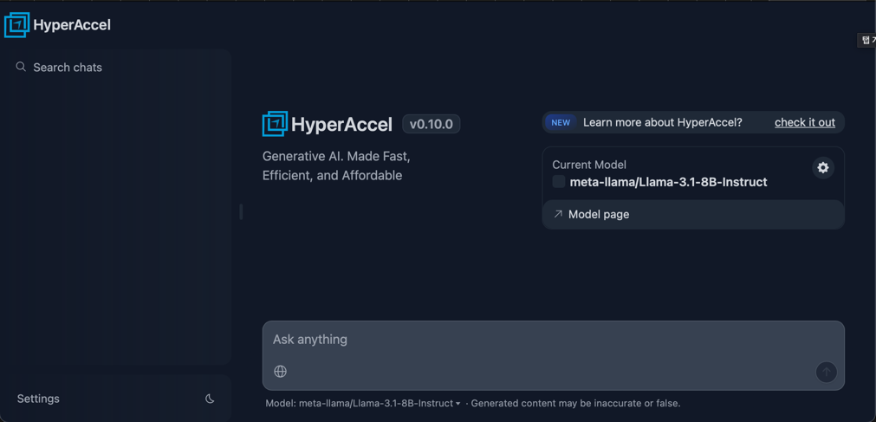The image size is (876, 422).
Task: Click the model avatar square icon
Action: click(559, 182)
